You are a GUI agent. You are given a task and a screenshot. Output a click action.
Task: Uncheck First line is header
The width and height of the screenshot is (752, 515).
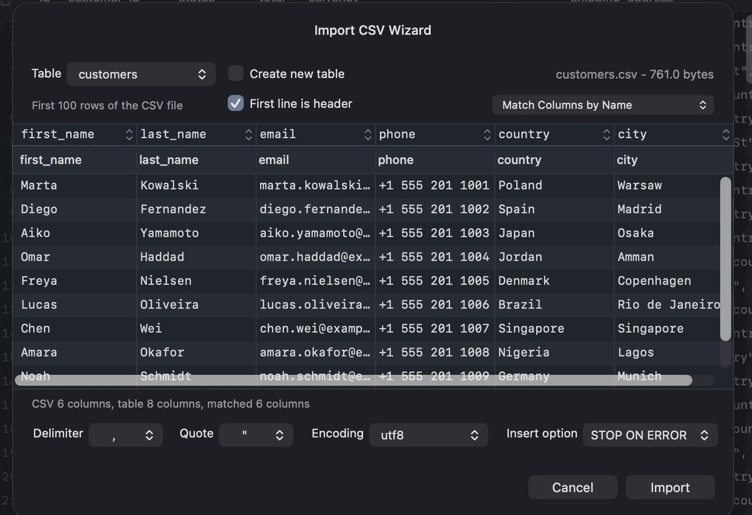[236, 103]
